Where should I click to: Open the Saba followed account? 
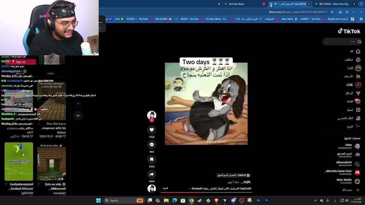click(349, 146)
